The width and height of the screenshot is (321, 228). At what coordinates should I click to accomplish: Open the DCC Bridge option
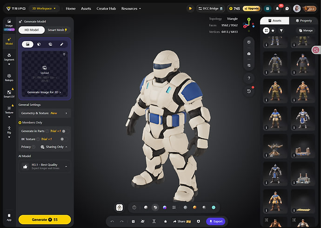[x=210, y=8]
